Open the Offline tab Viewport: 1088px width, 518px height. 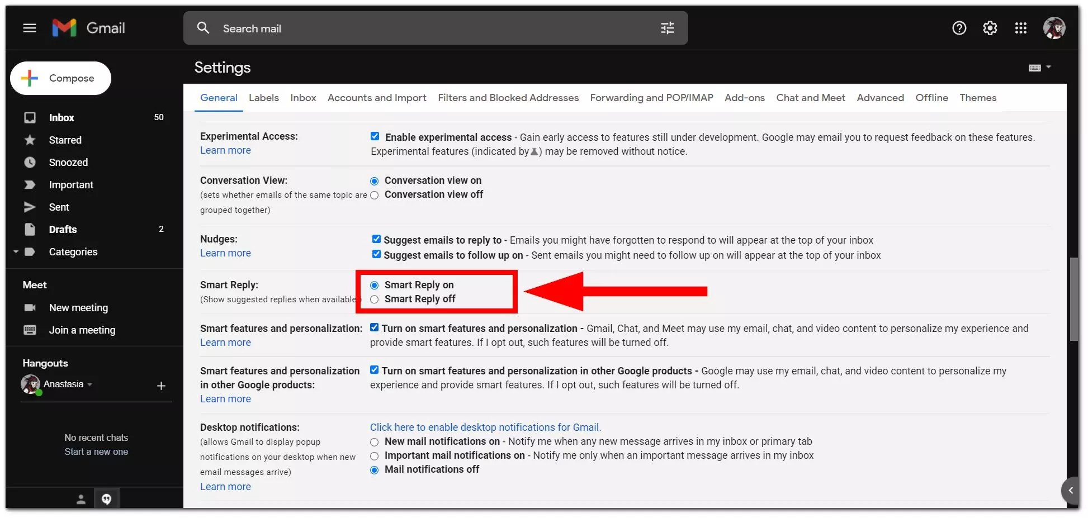coord(931,98)
